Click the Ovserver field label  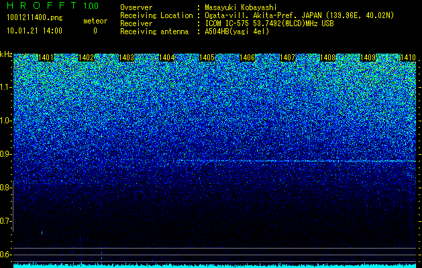tap(136, 7)
